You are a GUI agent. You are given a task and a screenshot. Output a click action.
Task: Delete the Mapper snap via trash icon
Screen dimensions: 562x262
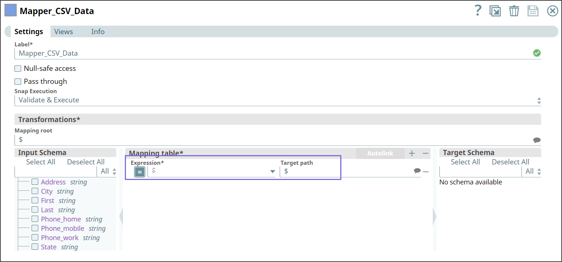pos(514,11)
